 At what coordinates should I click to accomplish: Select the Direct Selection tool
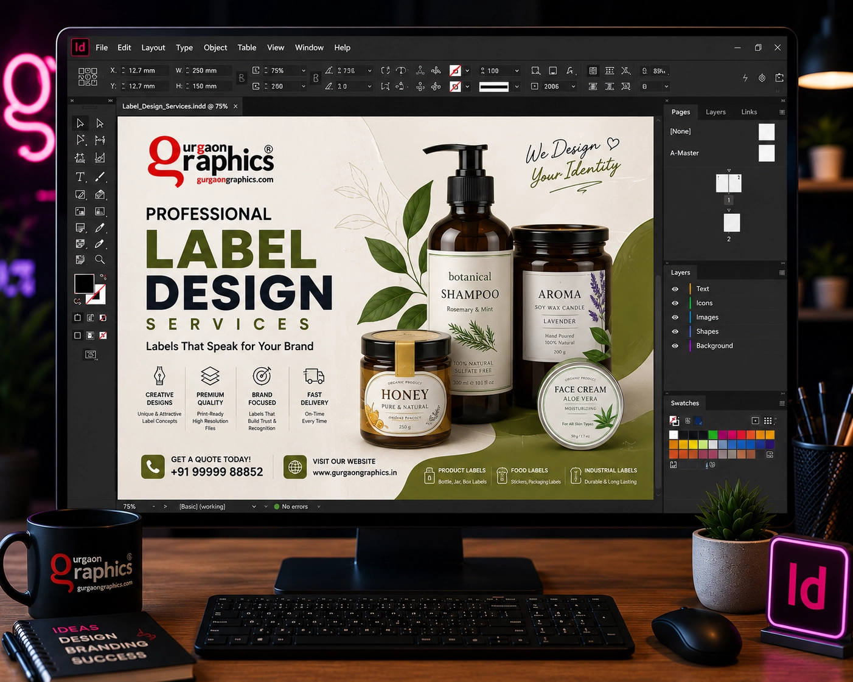(100, 123)
